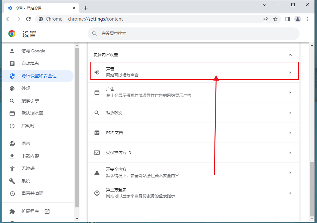Expand the arrow on the 广告 row
The image size is (317, 223).
[290, 93]
